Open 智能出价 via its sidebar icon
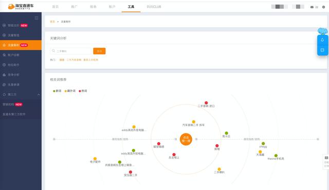The width and height of the screenshot is (329, 190). click(x=4, y=25)
